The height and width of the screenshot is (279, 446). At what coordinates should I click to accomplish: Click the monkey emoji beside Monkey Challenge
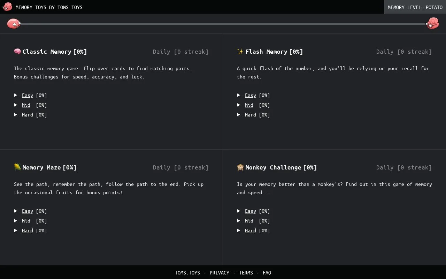pyautogui.click(x=240, y=167)
